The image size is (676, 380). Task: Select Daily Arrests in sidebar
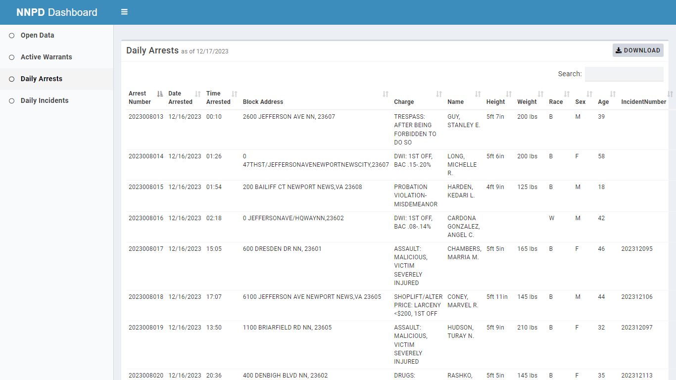56,79
